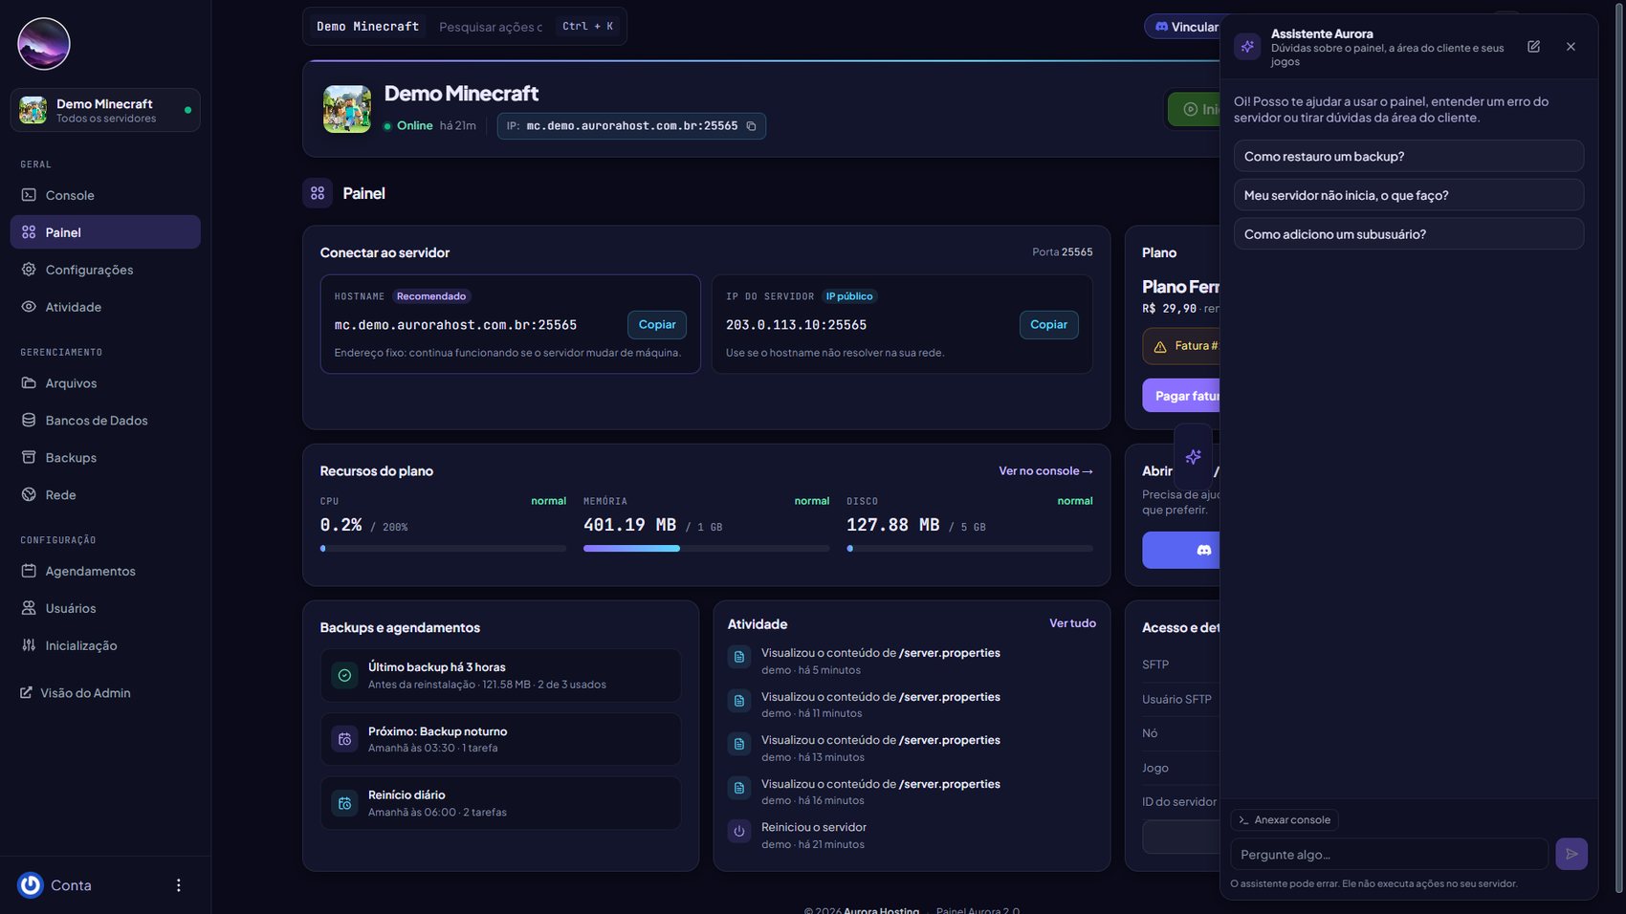Click the Reinício diário calendar icon
The image size is (1626, 914).
coord(344,803)
